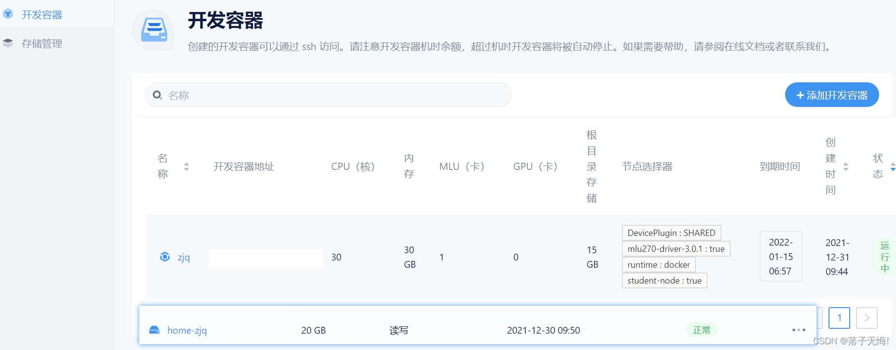This screenshot has width=896, height=350.
Task: Select runtime : docker tag
Action: (x=659, y=265)
